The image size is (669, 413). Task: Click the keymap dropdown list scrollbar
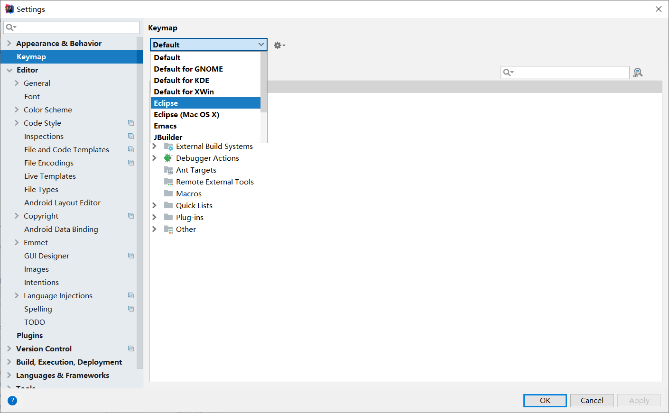pyautogui.click(x=264, y=82)
